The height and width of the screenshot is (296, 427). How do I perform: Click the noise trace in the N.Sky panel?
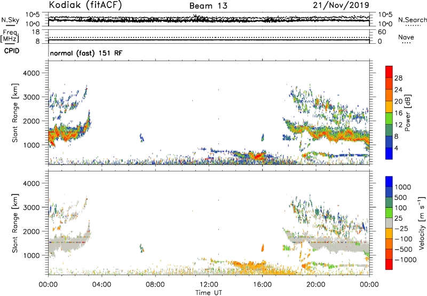[x=209, y=19]
